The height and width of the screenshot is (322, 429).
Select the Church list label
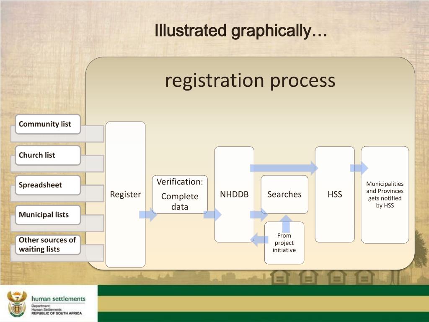click(47, 155)
